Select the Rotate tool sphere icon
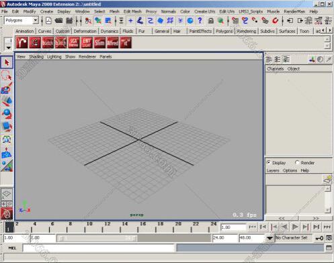This screenshot has height=263, width=334. tap(7, 114)
